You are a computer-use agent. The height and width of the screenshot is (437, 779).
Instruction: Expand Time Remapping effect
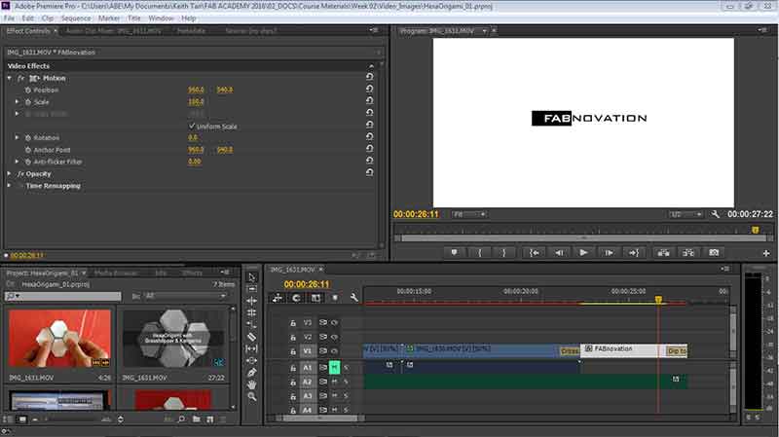click(x=10, y=186)
